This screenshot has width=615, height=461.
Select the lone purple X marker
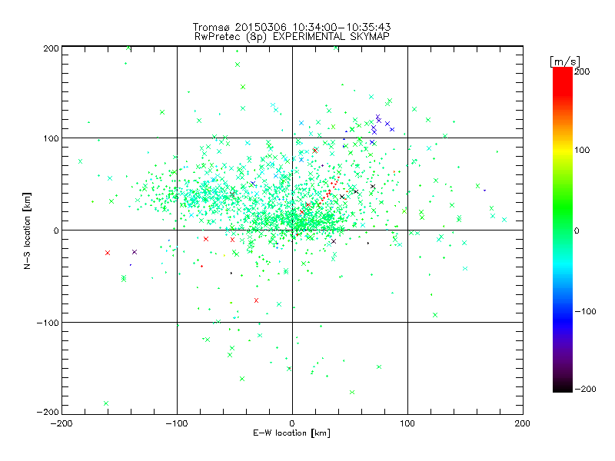point(135,252)
